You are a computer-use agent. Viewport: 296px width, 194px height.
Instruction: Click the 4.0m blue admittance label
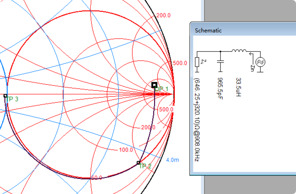click(173, 160)
